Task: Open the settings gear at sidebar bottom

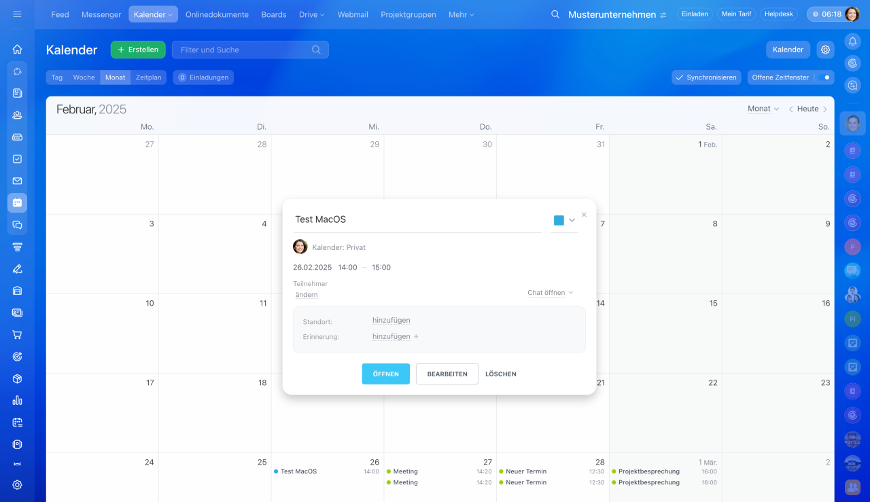Action: point(17,485)
